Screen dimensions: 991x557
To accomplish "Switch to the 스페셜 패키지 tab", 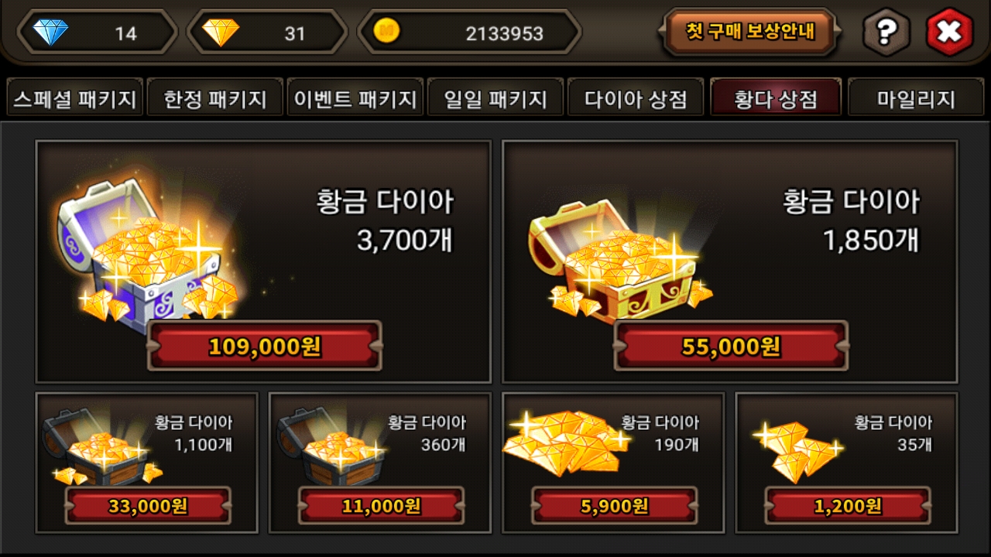I will 74,99.
